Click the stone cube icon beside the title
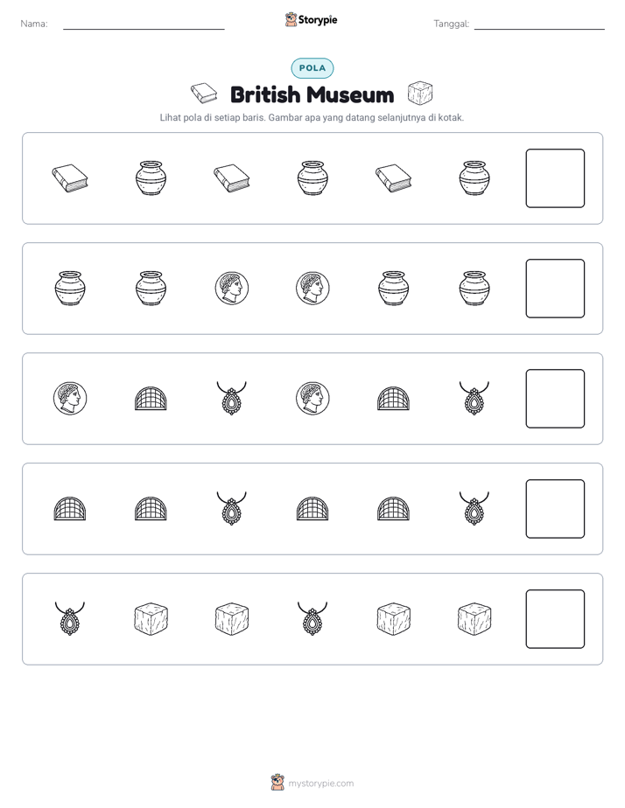Screen dimensions: 625x808 tap(420, 94)
